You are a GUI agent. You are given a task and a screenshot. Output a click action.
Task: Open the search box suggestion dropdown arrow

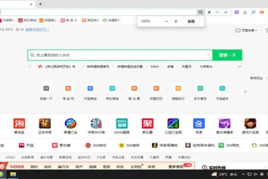[x=208, y=55]
